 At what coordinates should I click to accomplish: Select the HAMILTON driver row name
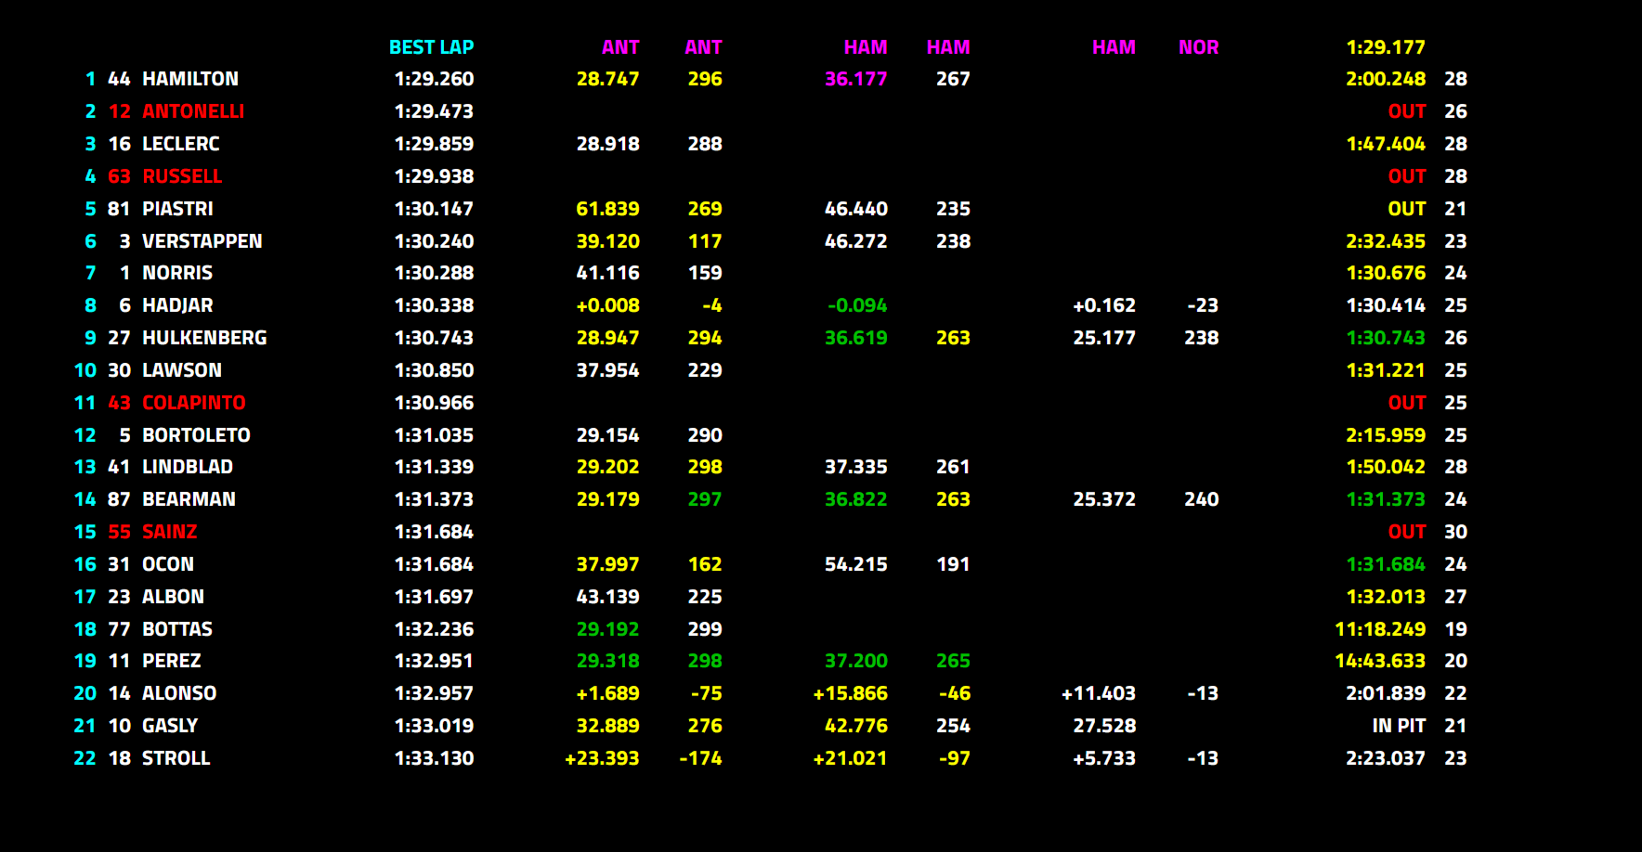click(190, 79)
